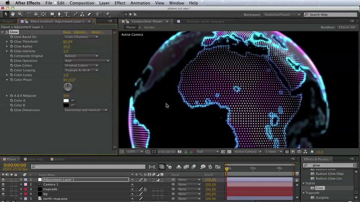Select the Eraser tool

coord(89,14)
